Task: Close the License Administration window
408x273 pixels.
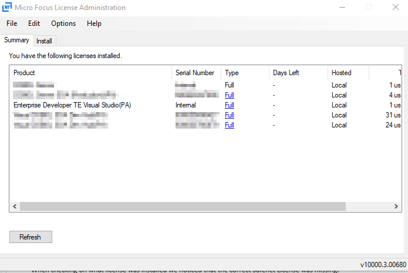Action: coord(396,7)
